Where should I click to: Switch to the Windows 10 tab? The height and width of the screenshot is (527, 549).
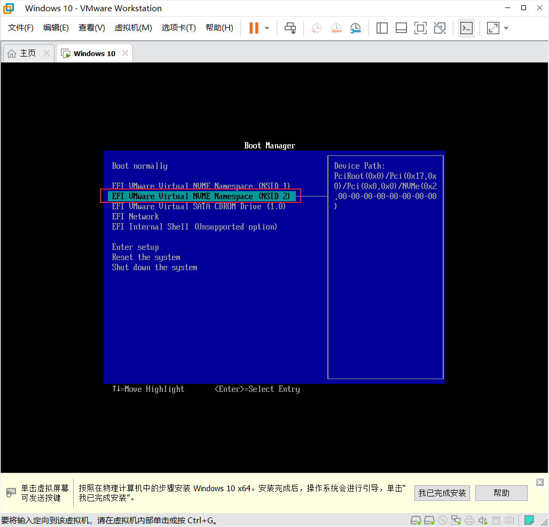click(94, 53)
